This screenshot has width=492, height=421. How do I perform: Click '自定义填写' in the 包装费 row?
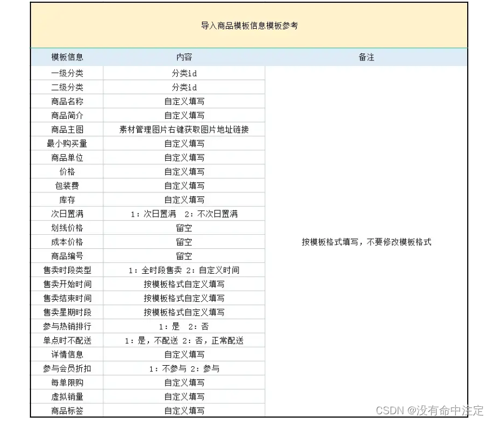pos(184,186)
